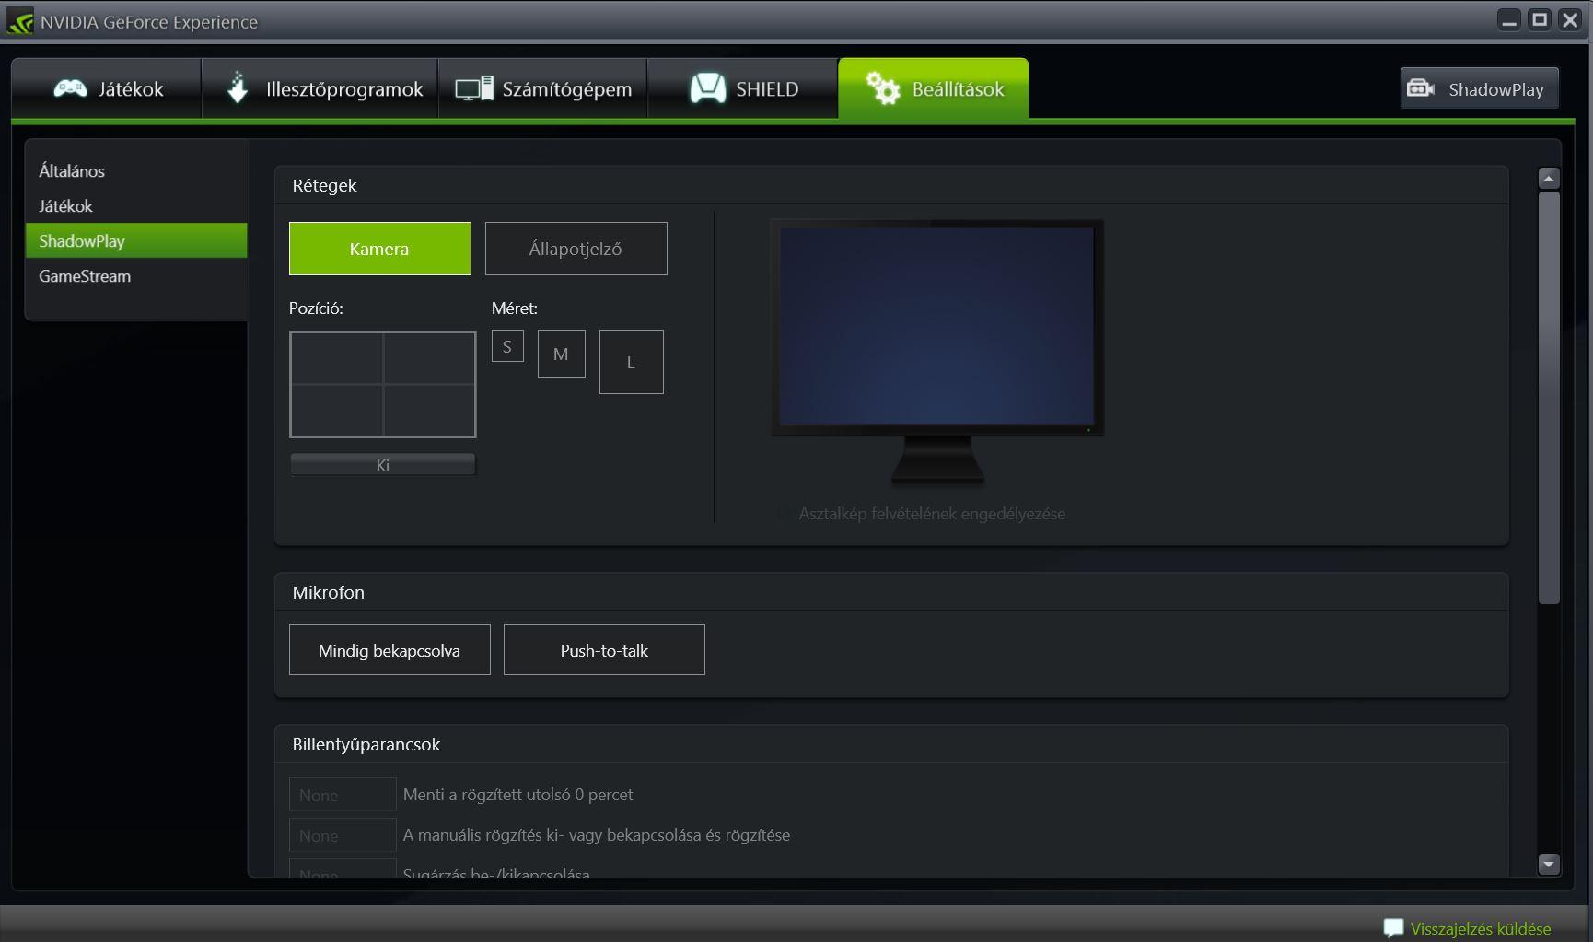
Task: Click hotkey field for manual recording toggle
Action: 343,835
